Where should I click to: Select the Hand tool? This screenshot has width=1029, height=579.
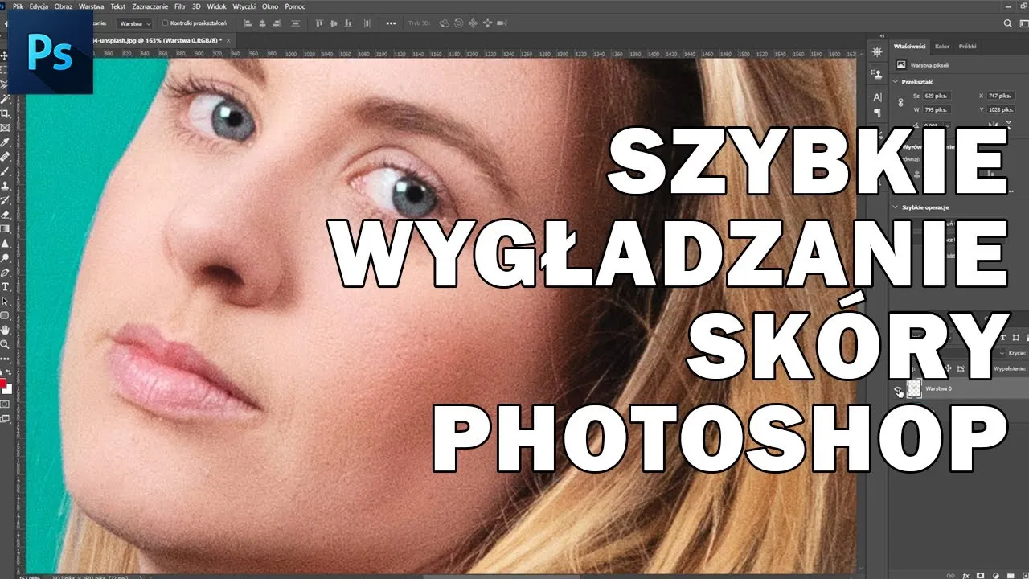[x=5, y=331]
